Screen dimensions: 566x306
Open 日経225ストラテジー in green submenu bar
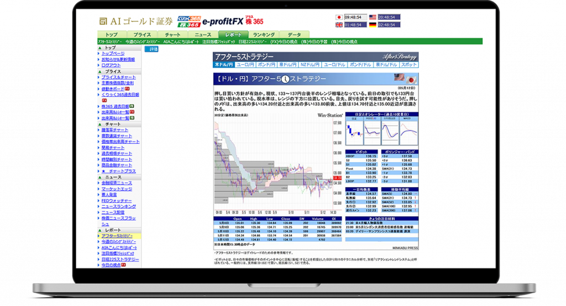[253, 42]
